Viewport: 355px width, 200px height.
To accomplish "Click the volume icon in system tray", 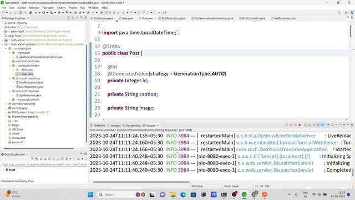I will tap(319, 194).
